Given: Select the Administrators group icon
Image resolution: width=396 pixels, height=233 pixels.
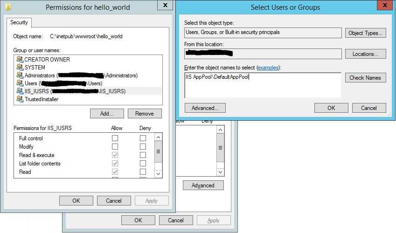Looking at the screenshot, I should coord(20,75).
